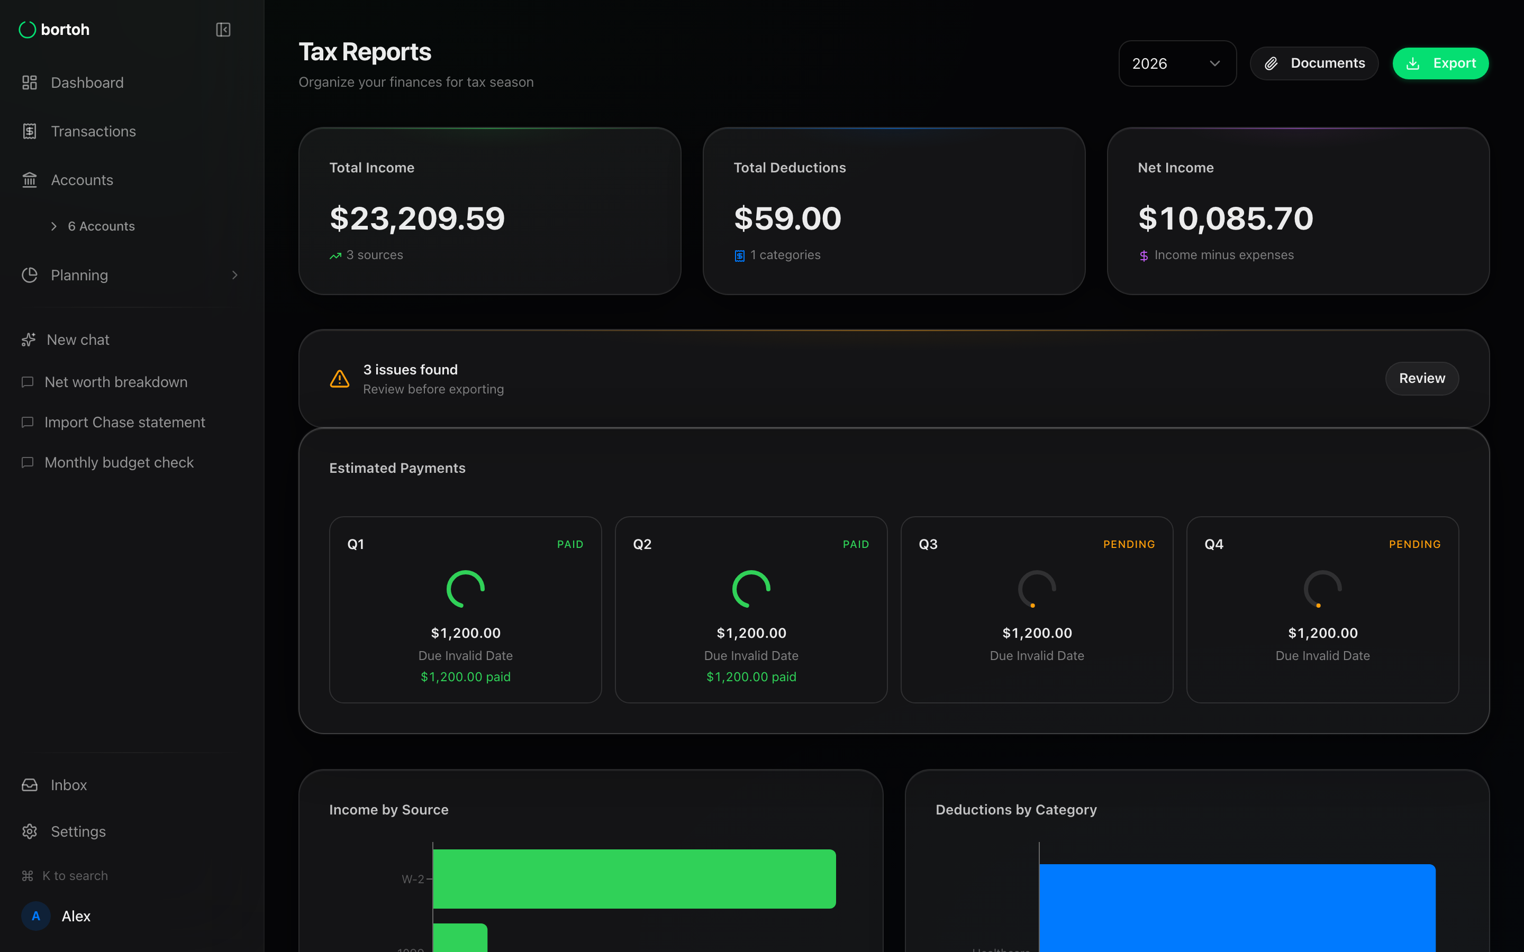This screenshot has width=1524, height=952.
Task: Click the Accounts bank icon
Action: [30, 180]
